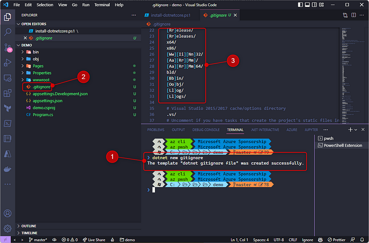Viewport: 369px width, 243px height.
Task: Click the master branch in status bar
Action: [x=41, y=240]
